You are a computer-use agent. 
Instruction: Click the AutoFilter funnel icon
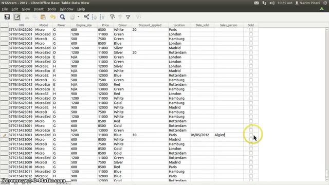point(112,17)
